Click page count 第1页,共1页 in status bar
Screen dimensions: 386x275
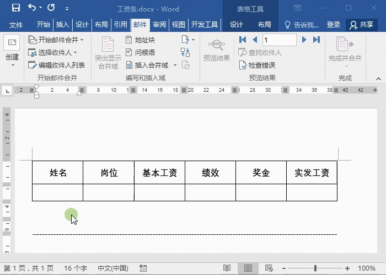(x=29, y=268)
